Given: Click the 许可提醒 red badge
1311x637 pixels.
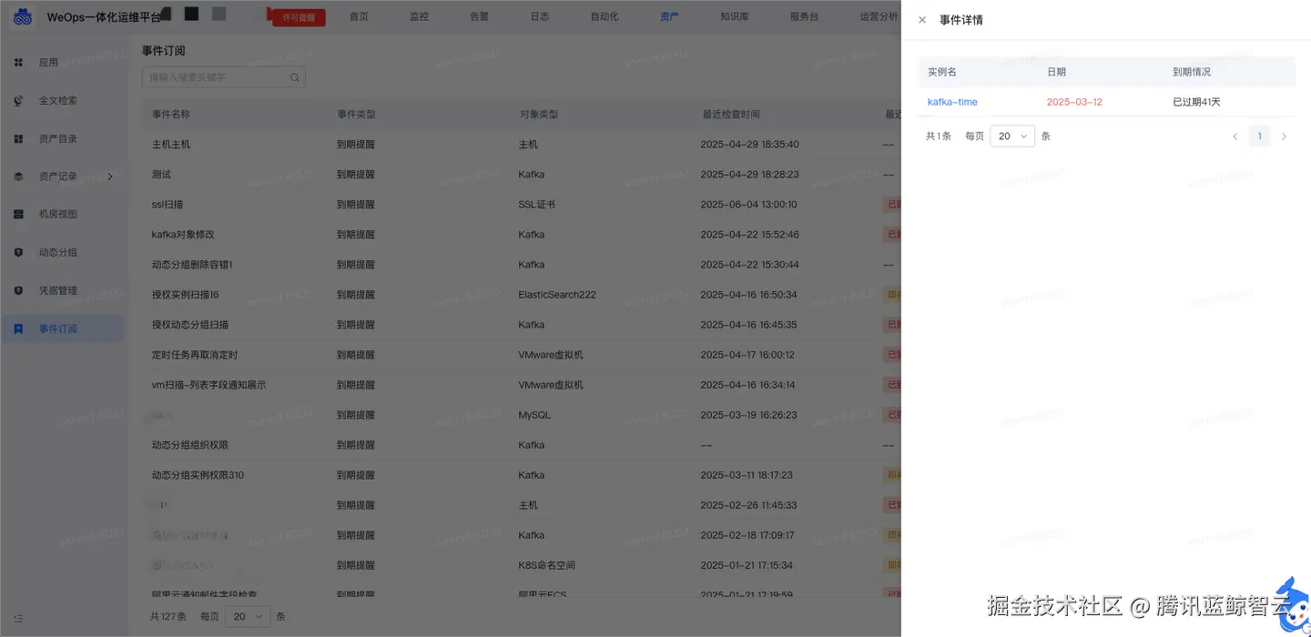Looking at the screenshot, I should [x=299, y=17].
